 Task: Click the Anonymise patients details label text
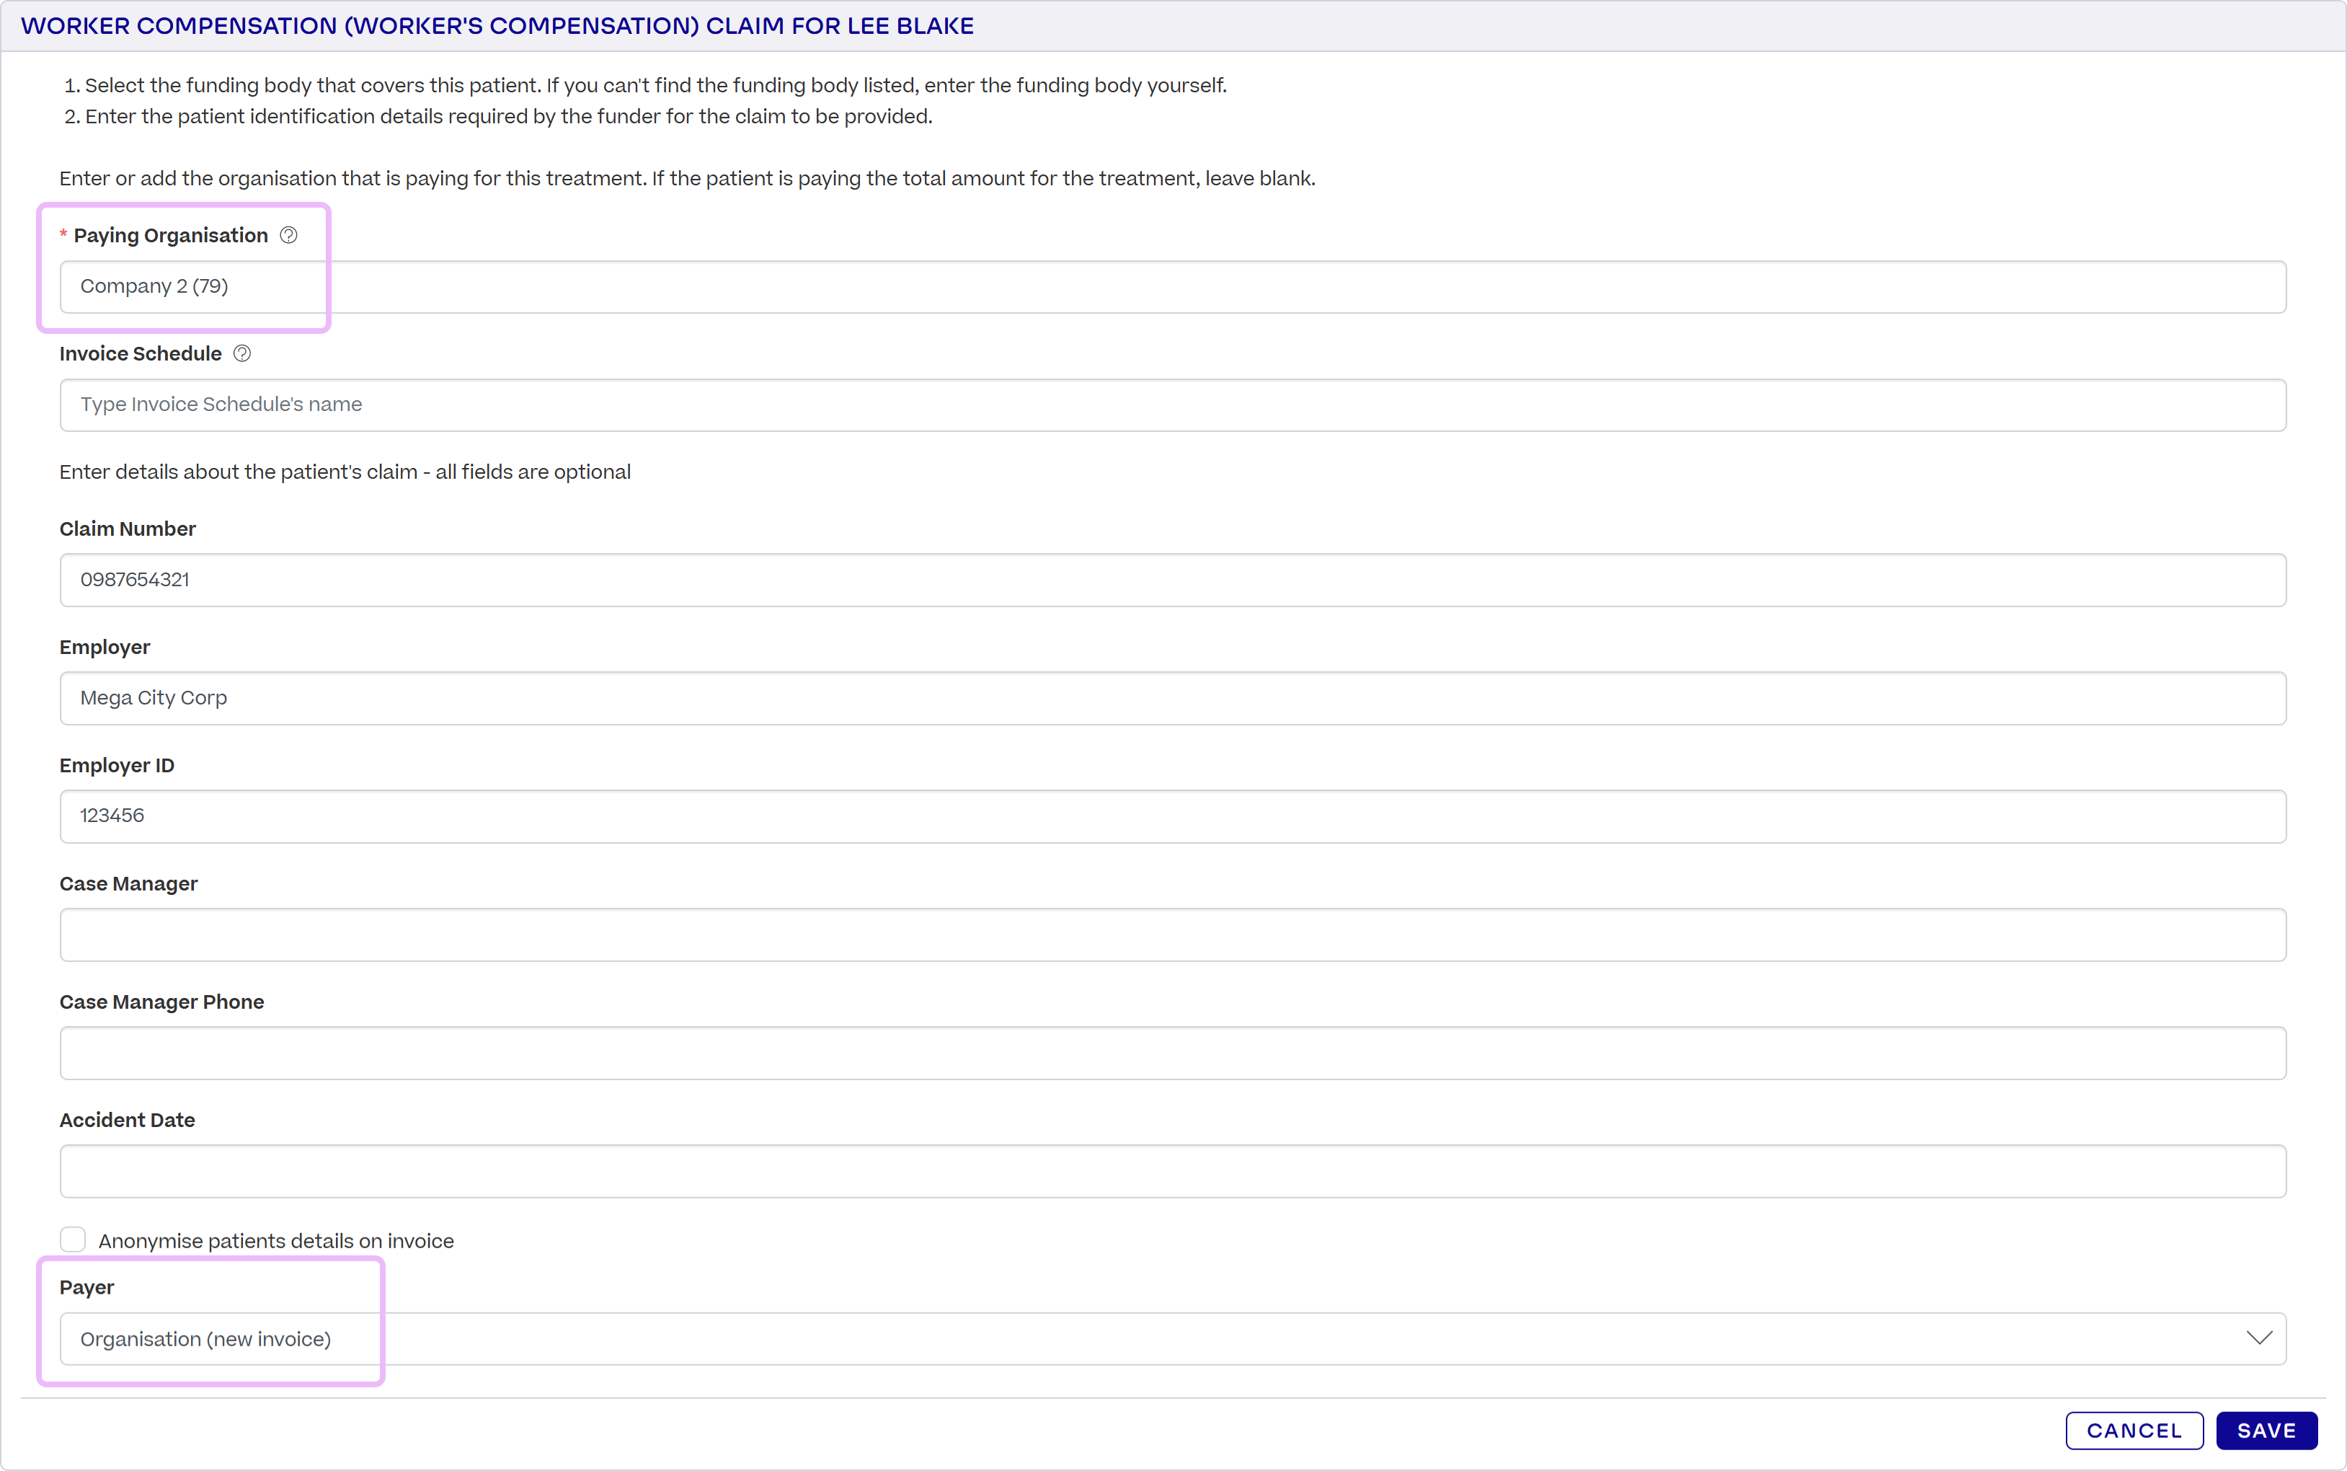click(x=276, y=1240)
